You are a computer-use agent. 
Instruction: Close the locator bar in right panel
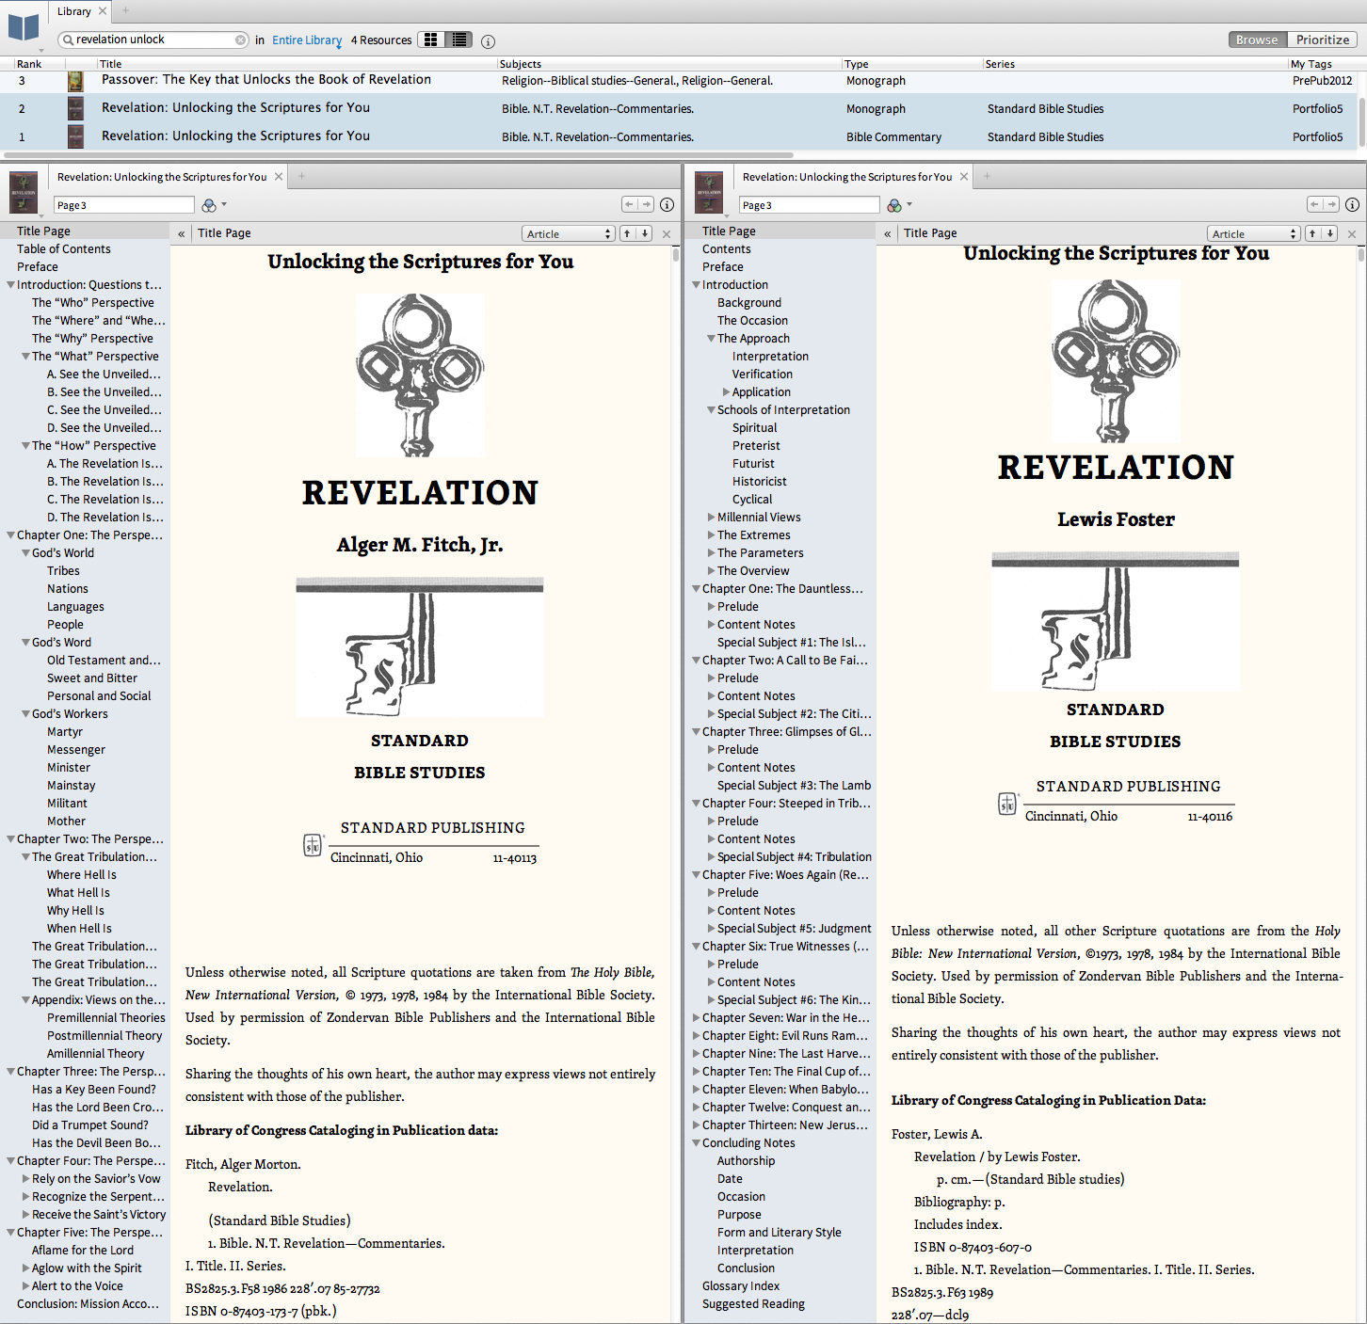tap(1352, 234)
